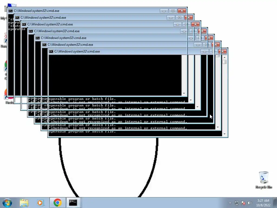Click title bar icon of second-from-front cmd window

[44, 45]
